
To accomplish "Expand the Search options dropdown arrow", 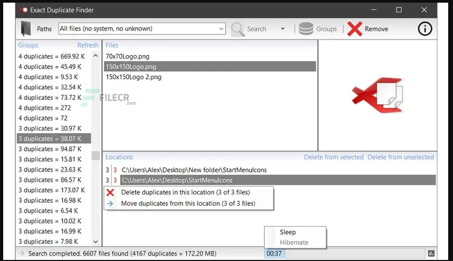I will [x=283, y=29].
